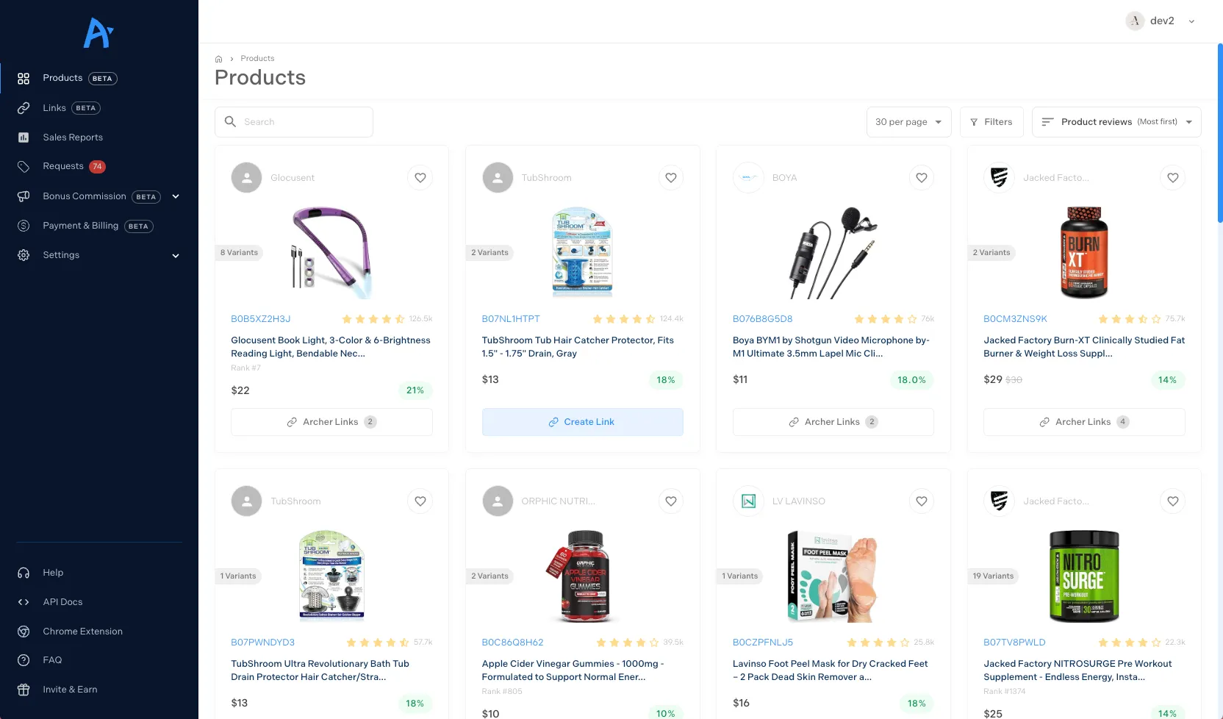
Task: Open the 30 per page dropdown
Action: click(x=908, y=122)
